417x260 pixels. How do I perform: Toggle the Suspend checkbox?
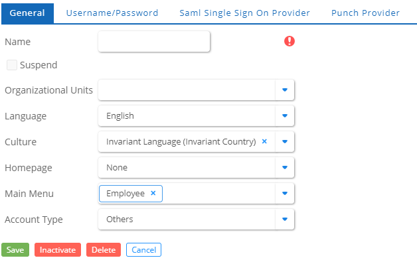[12, 65]
